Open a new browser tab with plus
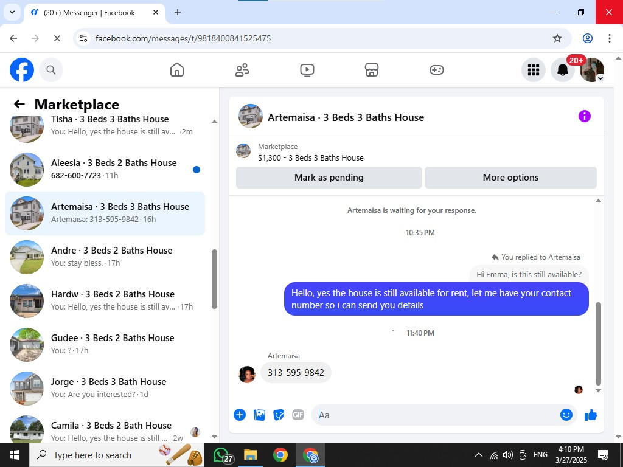Image resolution: width=623 pixels, height=467 pixels. click(178, 12)
